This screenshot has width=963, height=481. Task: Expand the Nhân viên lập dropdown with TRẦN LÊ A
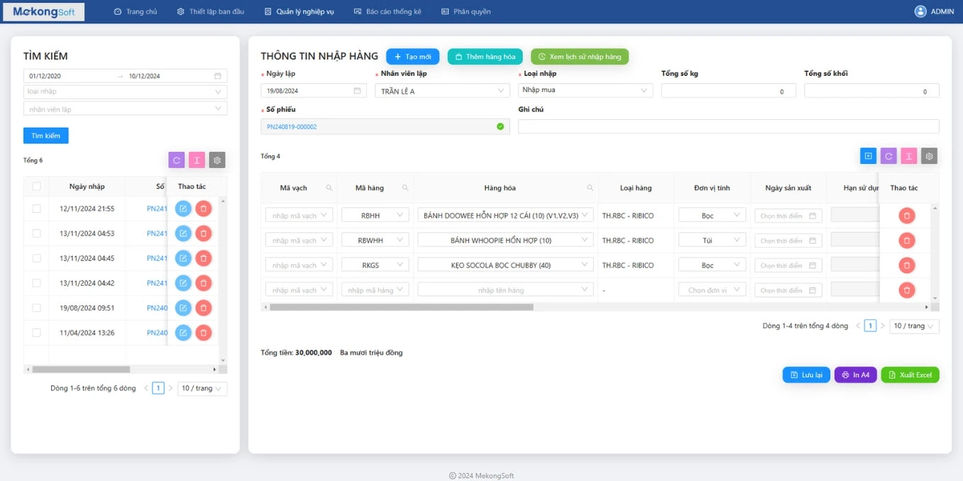pyautogui.click(x=442, y=91)
